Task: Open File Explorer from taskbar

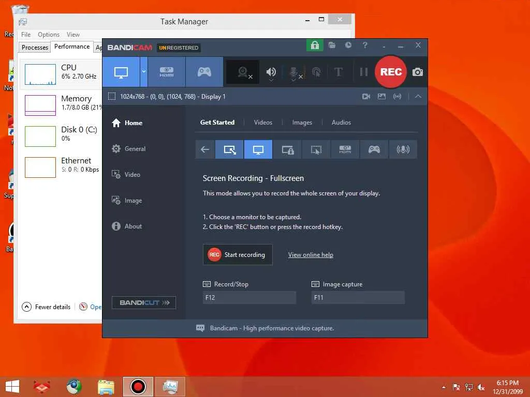Action: coord(106,387)
